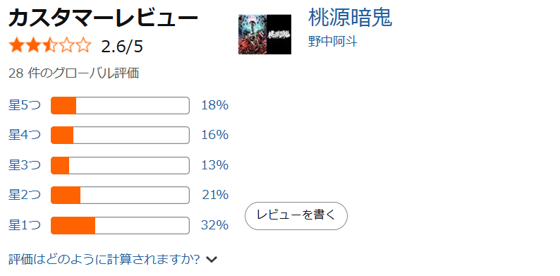Select the 星1つ label link

pyautogui.click(x=25, y=225)
